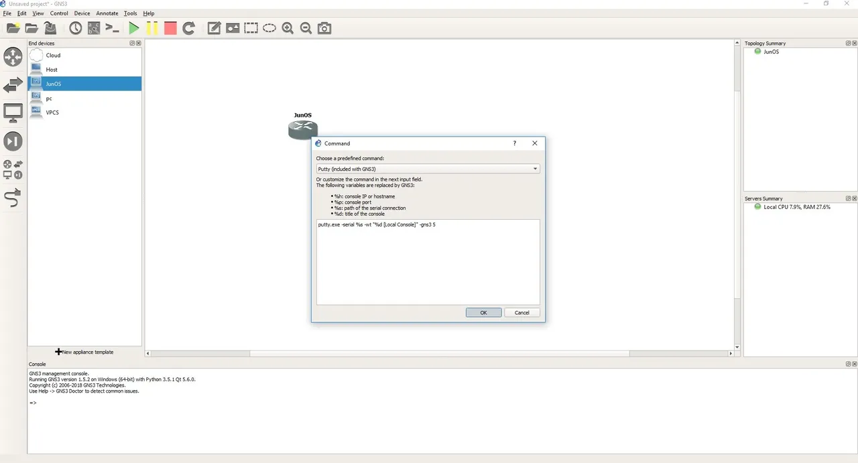Select the JunOS router on canvas
The height and width of the screenshot is (463, 858).
(303, 129)
